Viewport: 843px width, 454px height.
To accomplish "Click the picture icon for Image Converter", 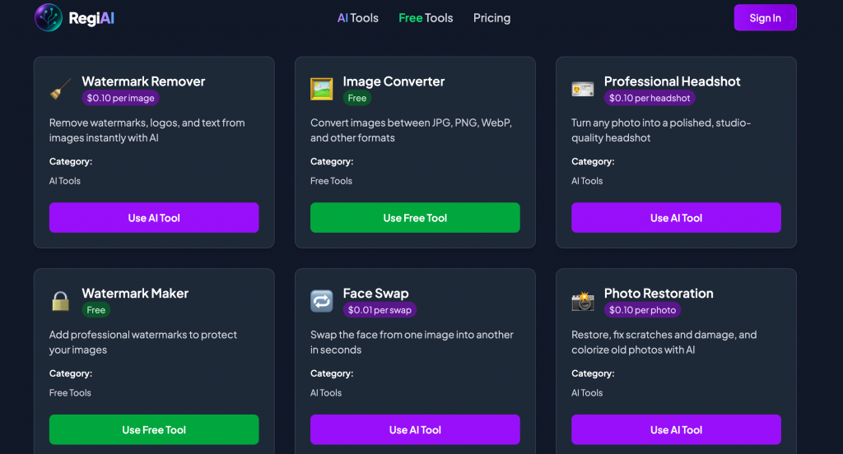I will [322, 89].
